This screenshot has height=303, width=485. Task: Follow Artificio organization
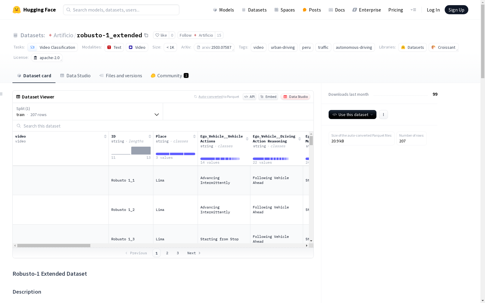[x=196, y=35]
